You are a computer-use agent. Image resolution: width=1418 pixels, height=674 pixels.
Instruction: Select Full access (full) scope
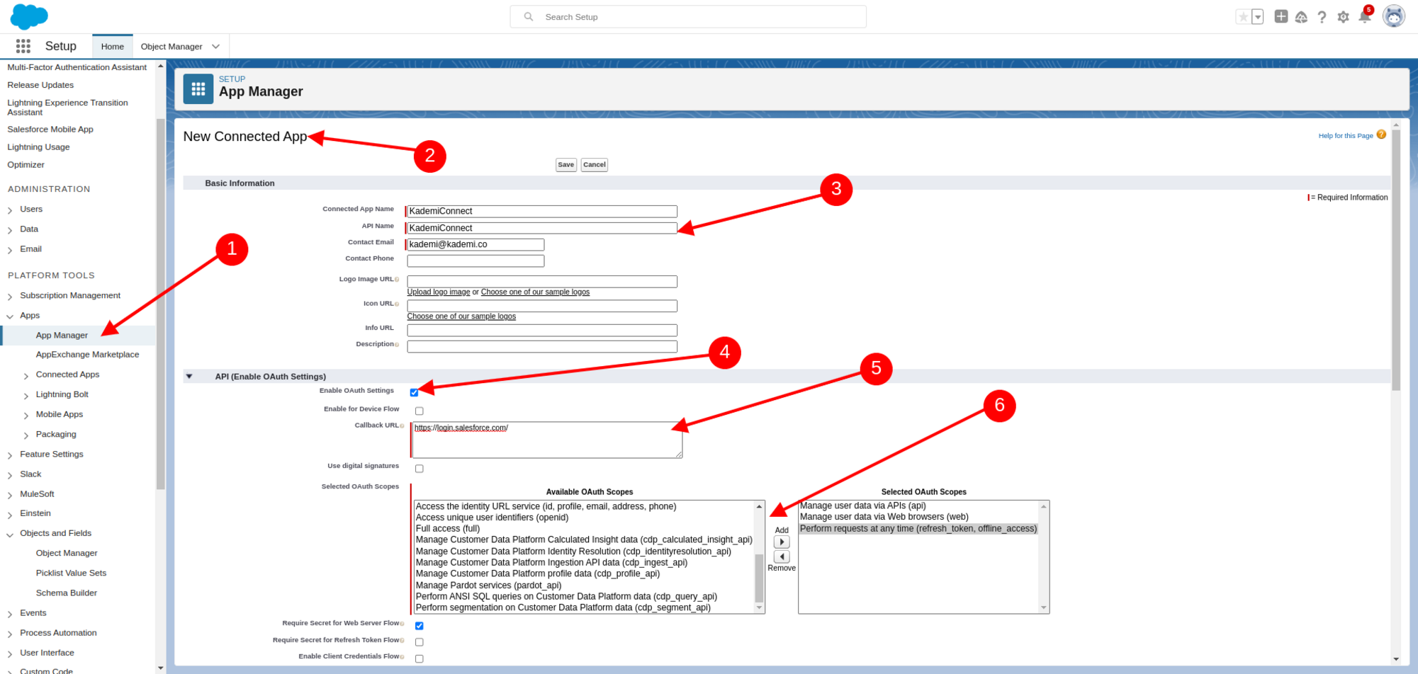tap(448, 529)
